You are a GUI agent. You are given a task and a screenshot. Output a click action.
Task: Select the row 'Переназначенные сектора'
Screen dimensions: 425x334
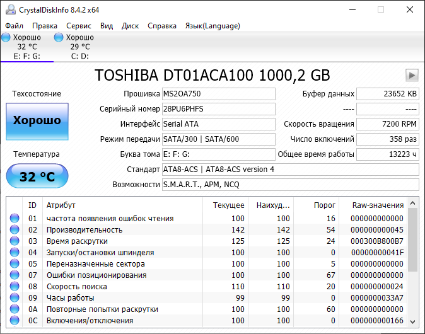(x=207, y=264)
